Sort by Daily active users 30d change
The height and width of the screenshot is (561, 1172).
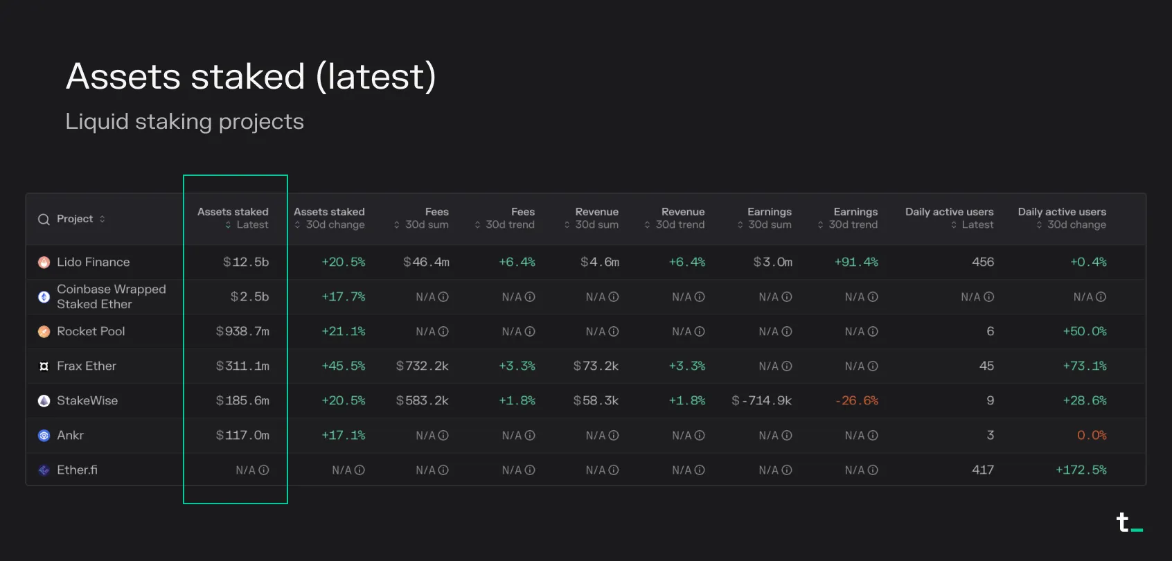[x=1039, y=225]
